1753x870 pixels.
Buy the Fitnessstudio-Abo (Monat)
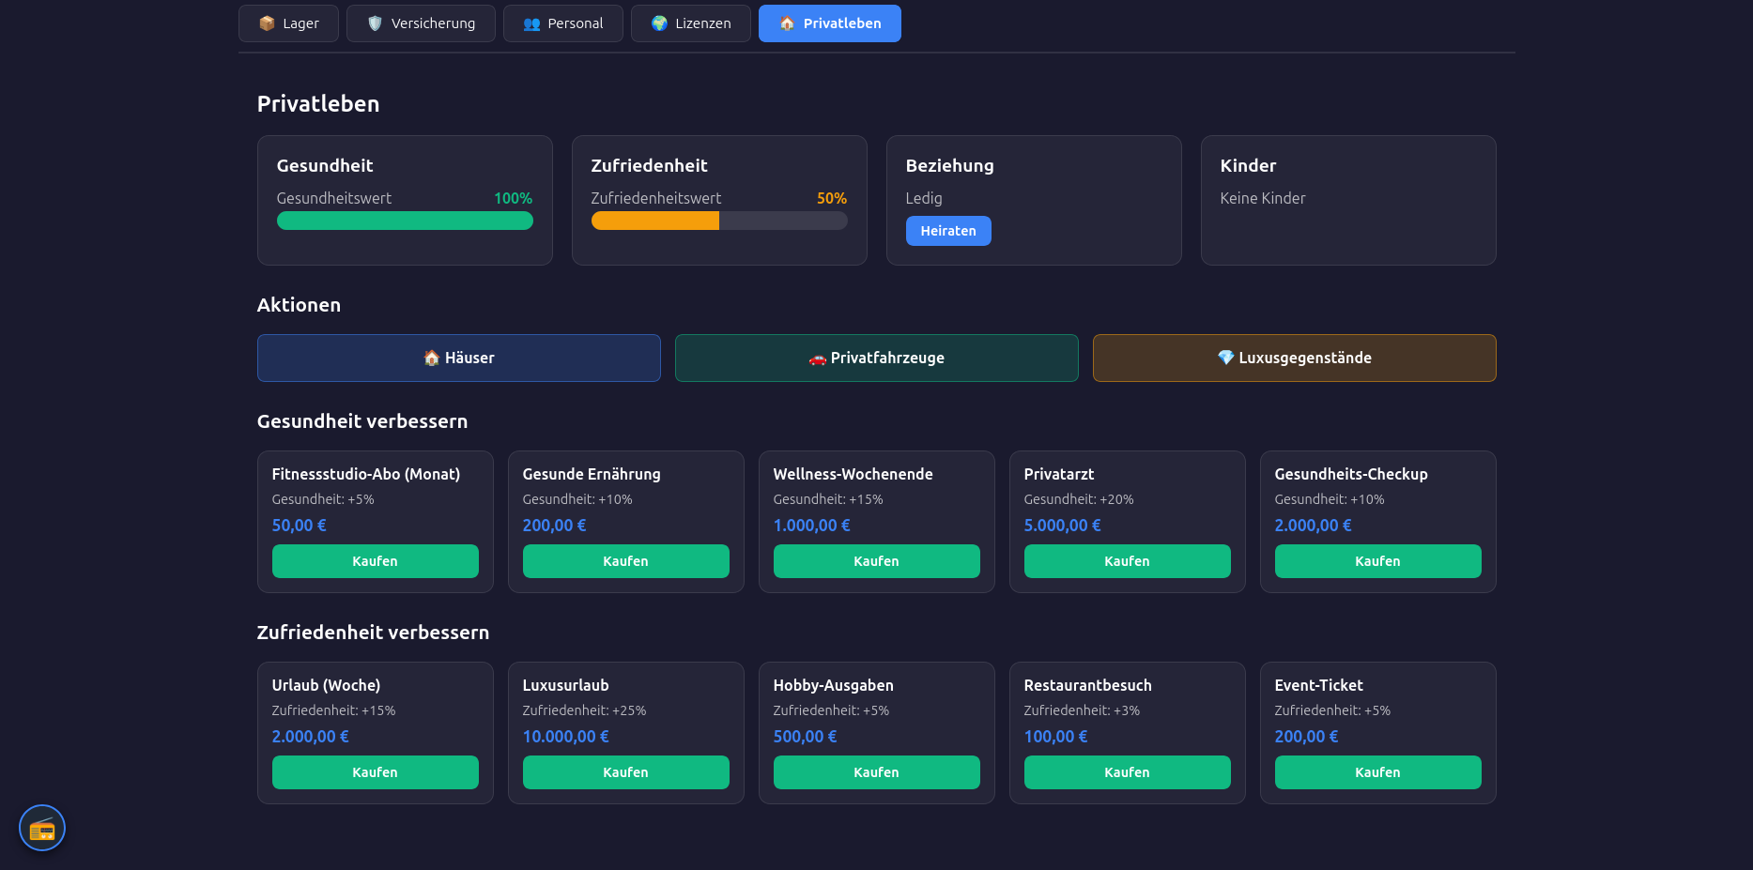376,561
